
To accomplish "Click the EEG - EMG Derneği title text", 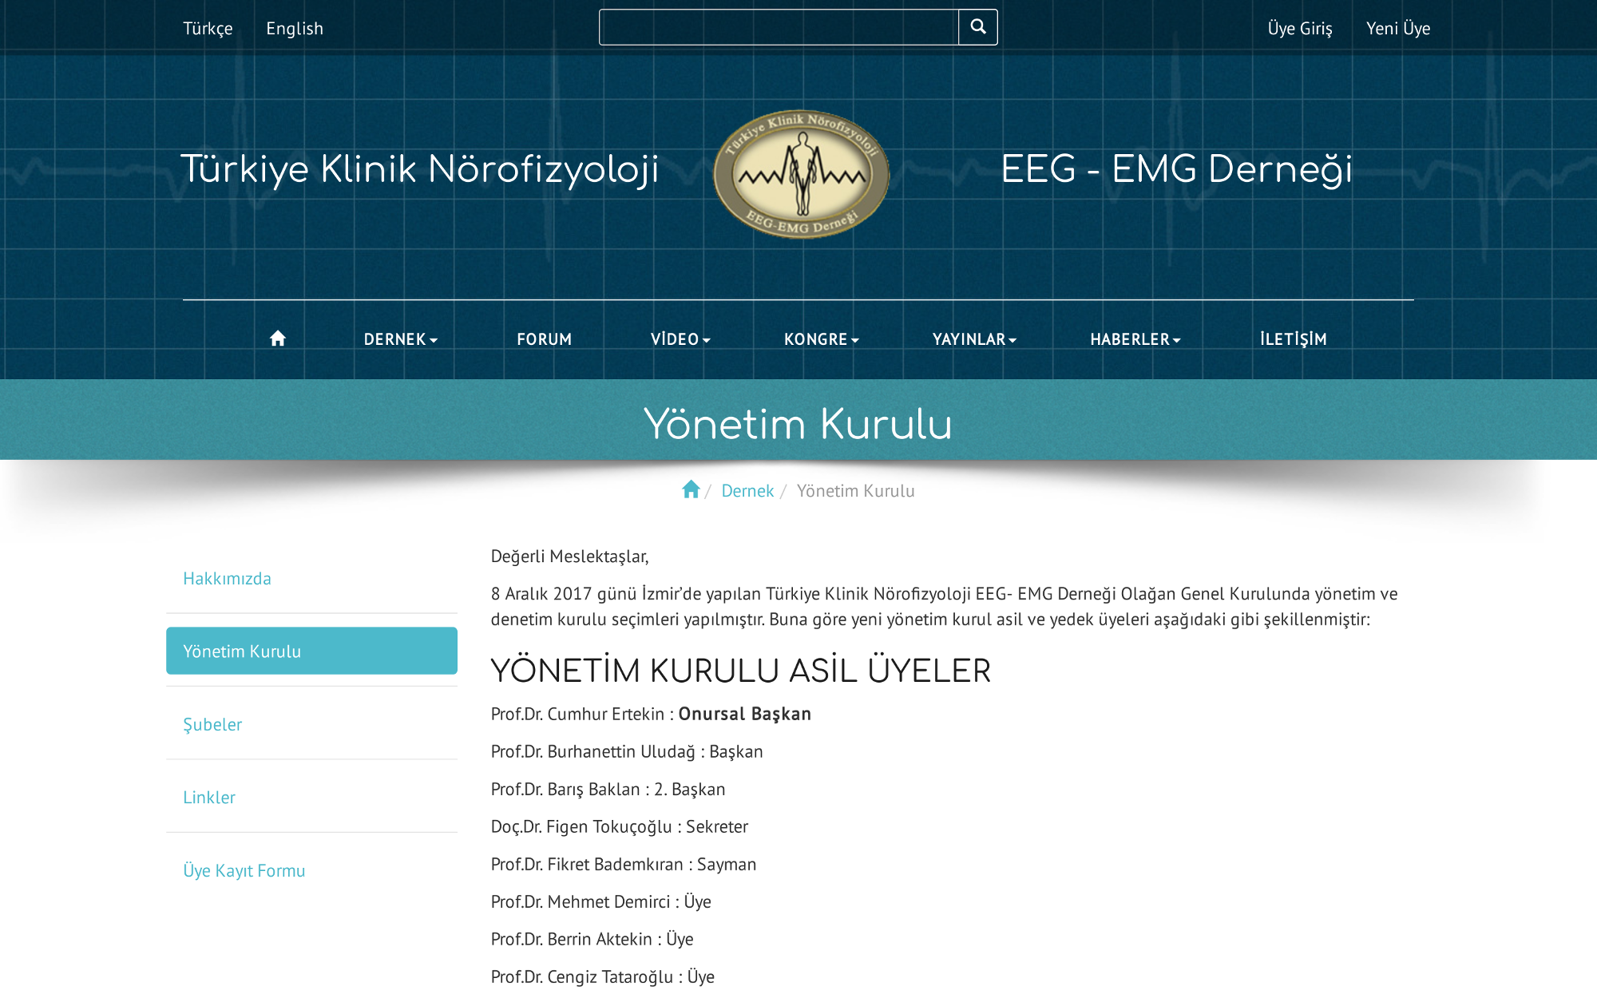I will click(x=1176, y=170).
